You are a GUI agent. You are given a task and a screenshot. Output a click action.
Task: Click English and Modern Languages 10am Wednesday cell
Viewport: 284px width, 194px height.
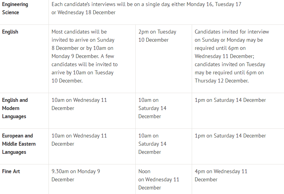click(x=79, y=104)
